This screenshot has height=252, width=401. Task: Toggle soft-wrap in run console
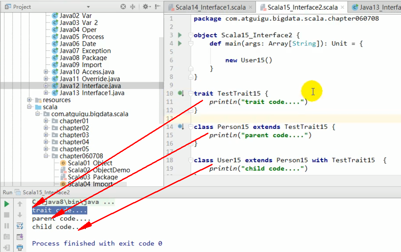(x=20, y=226)
